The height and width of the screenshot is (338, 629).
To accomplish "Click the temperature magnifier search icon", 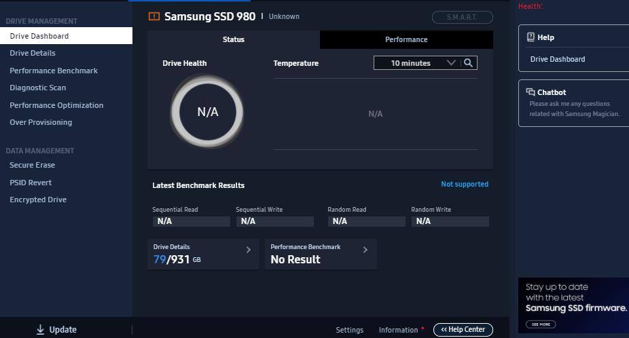I will point(468,63).
